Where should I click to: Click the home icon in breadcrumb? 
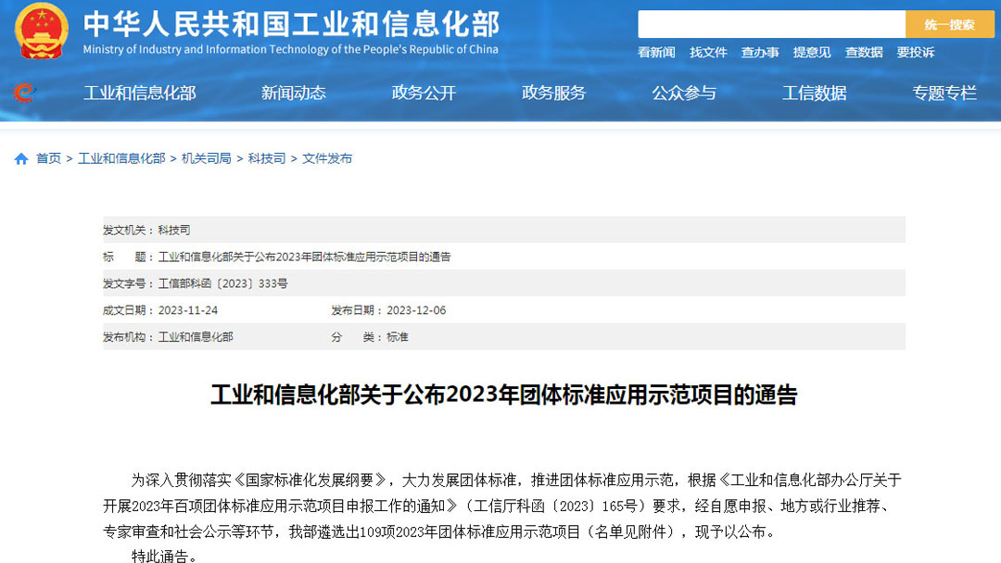click(x=21, y=159)
